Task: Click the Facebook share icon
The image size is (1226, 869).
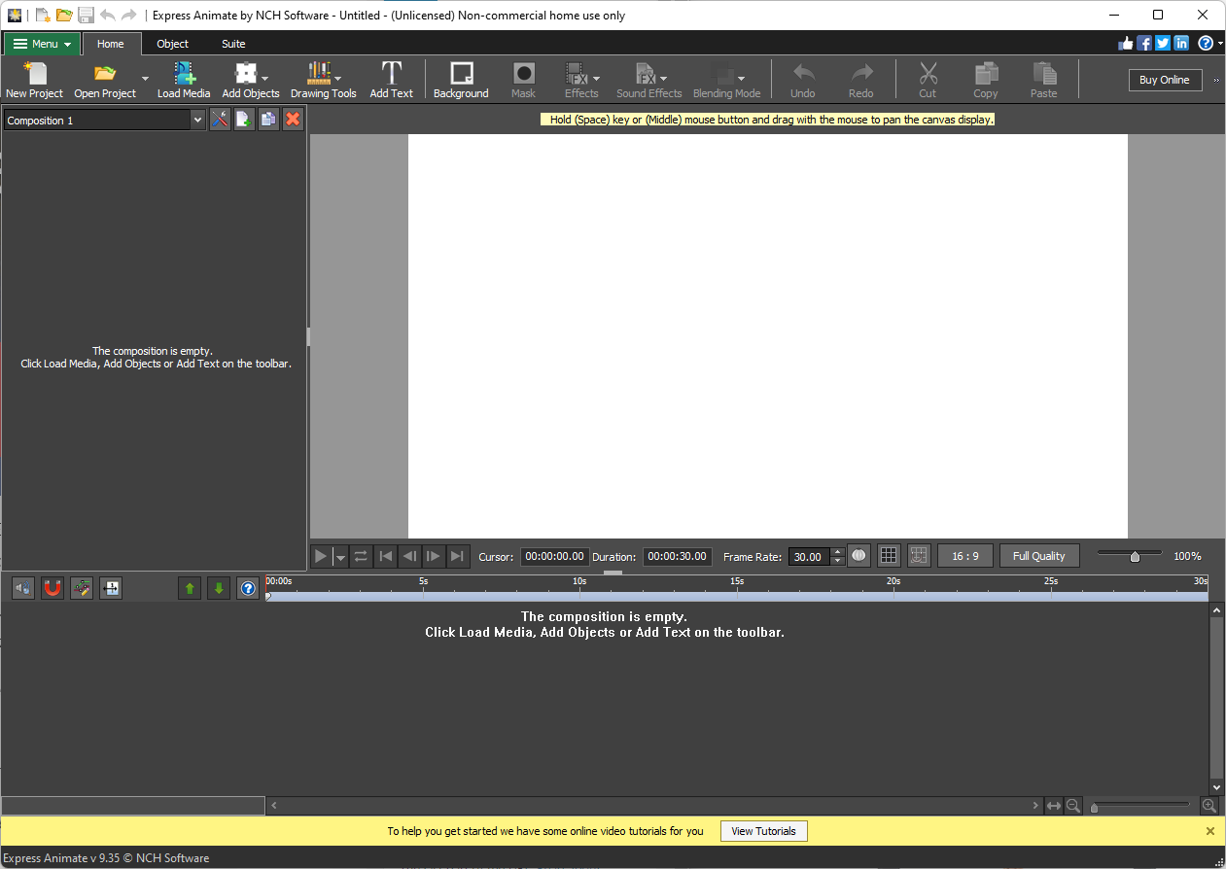Action: tap(1144, 43)
